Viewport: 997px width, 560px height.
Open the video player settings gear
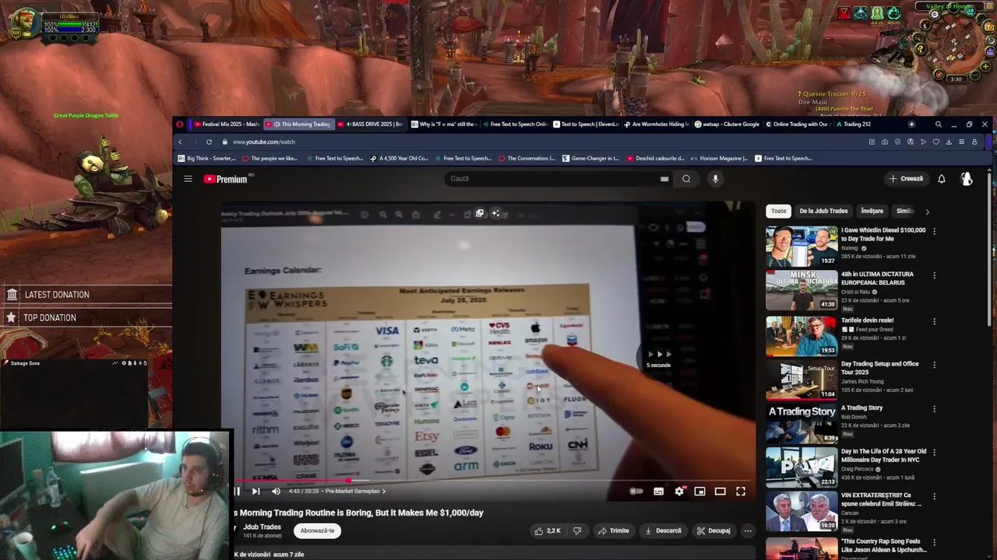pyautogui.click(x=679, y=491)
